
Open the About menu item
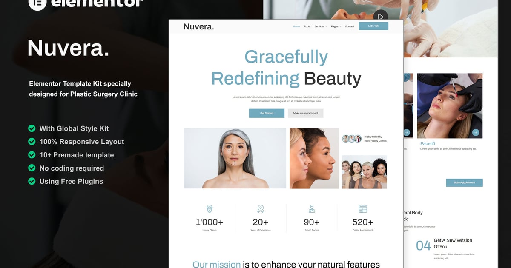pos(307,26)
